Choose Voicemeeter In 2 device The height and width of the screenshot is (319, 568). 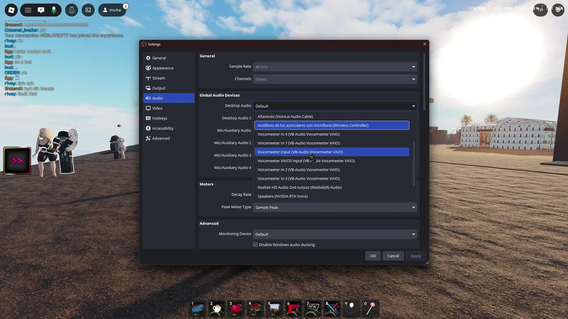pyautogui.click(x=332, y=170)
